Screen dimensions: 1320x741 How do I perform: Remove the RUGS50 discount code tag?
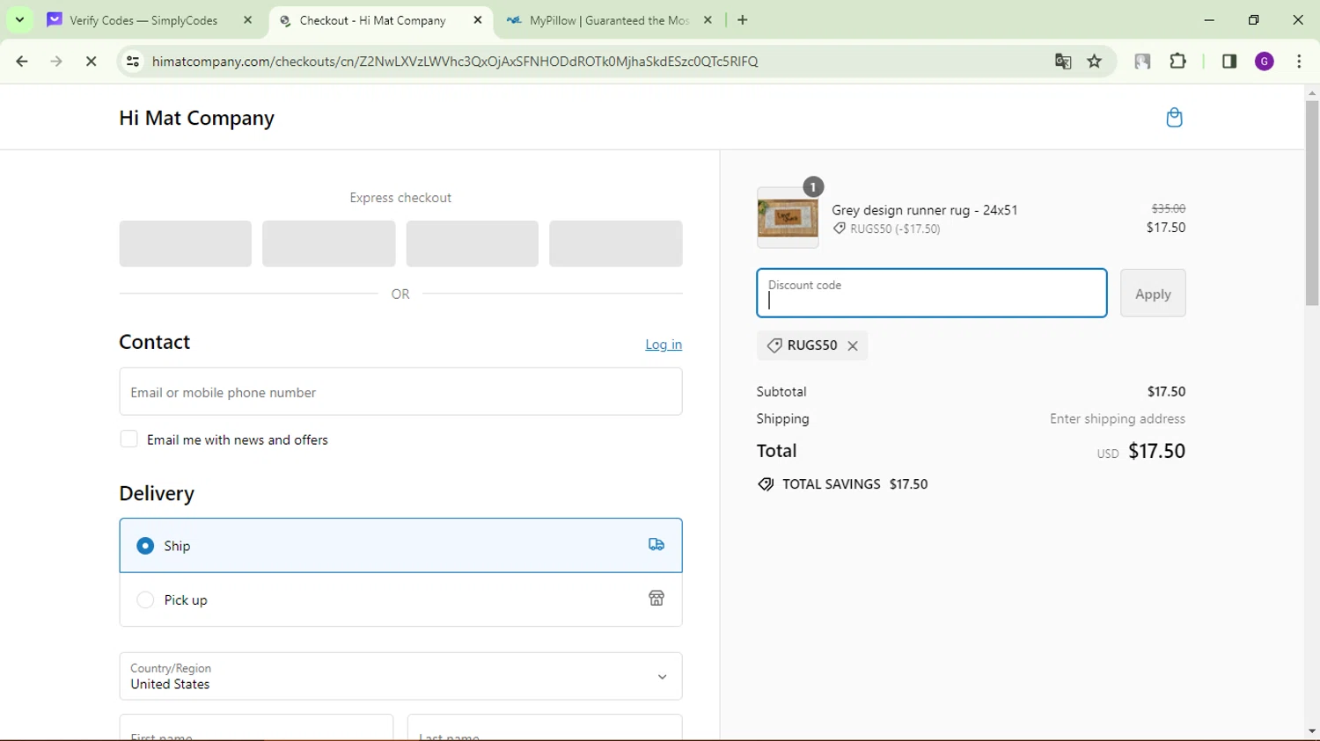(x=853, y=346)
